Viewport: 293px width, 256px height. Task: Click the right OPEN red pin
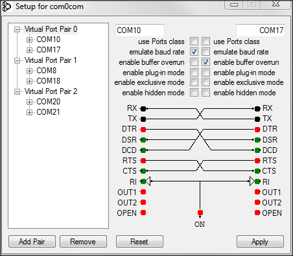click(257, 213)
